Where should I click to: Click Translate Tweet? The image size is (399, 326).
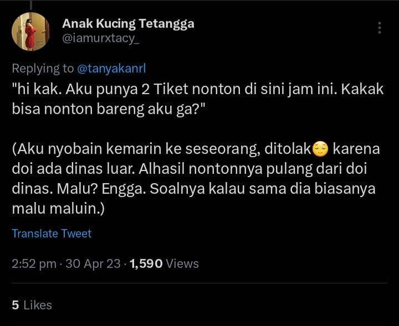[52, 233]
